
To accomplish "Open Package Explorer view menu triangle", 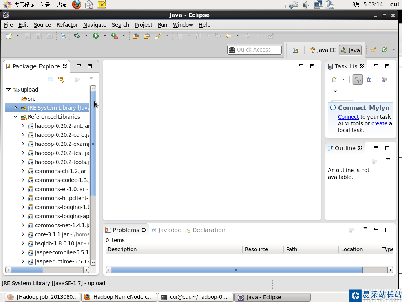I will click(91, 77).
